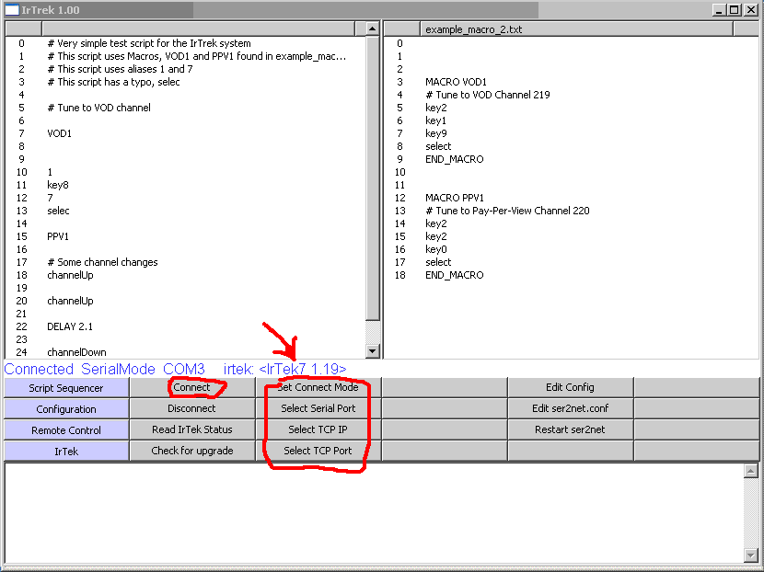Click the example_macro_2.txt column header
This screenshot has height=572, width=764.
tap(576, 29)
